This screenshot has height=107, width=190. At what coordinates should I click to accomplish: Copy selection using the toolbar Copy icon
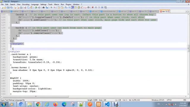coord(28,7)
